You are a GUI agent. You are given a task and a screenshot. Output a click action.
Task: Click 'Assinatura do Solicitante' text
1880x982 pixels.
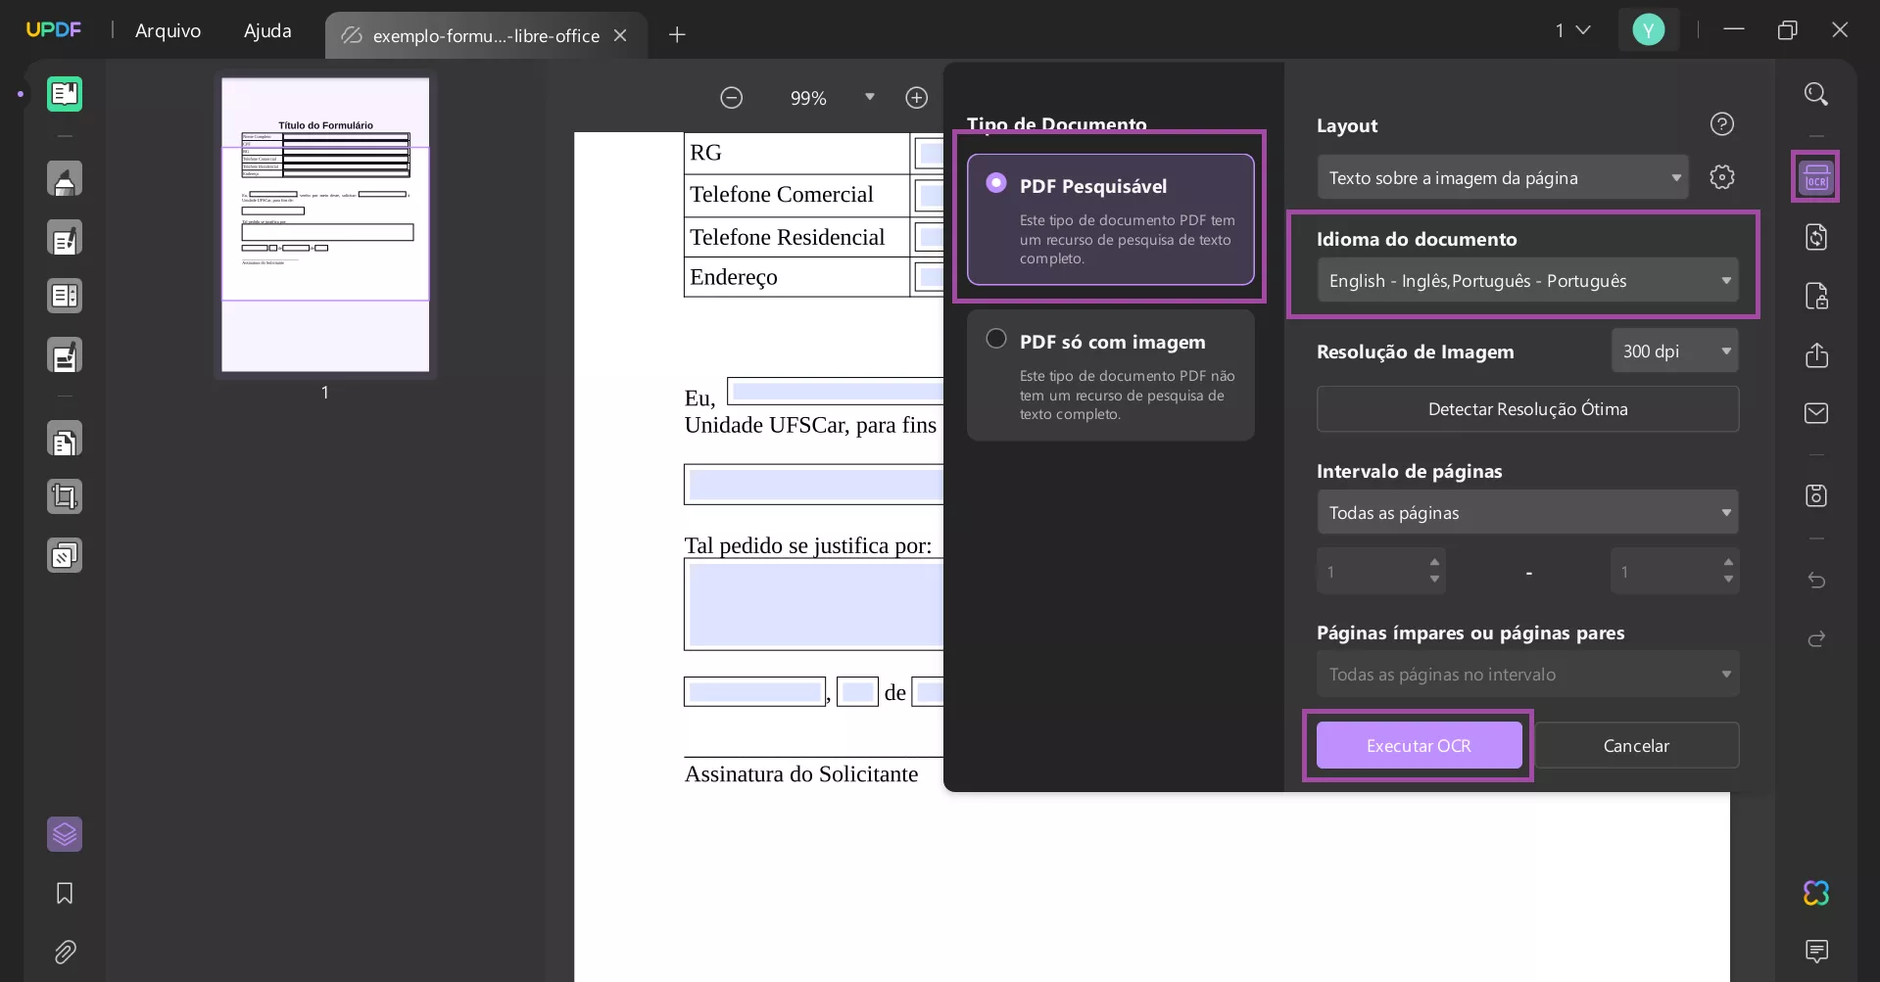801,774
